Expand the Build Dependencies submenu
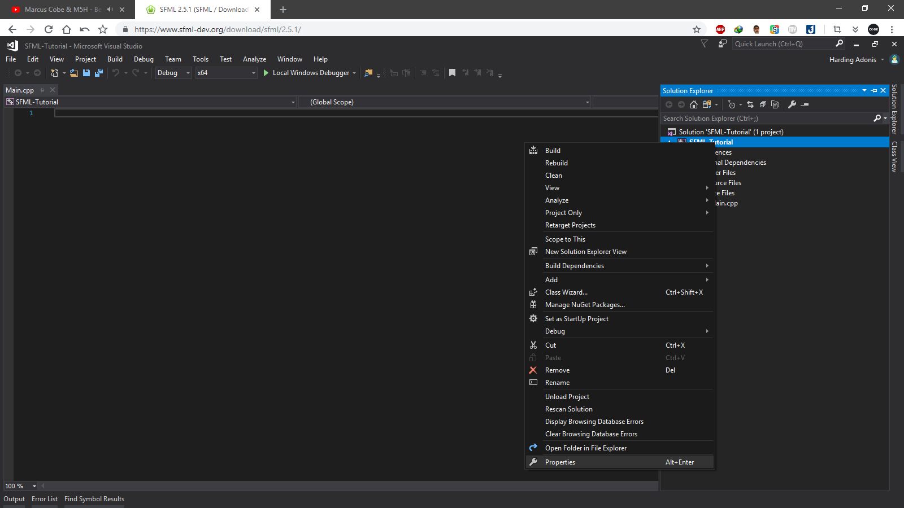Image resolution: width=904 pixels, height=508 pixels. tap(620, 266)
